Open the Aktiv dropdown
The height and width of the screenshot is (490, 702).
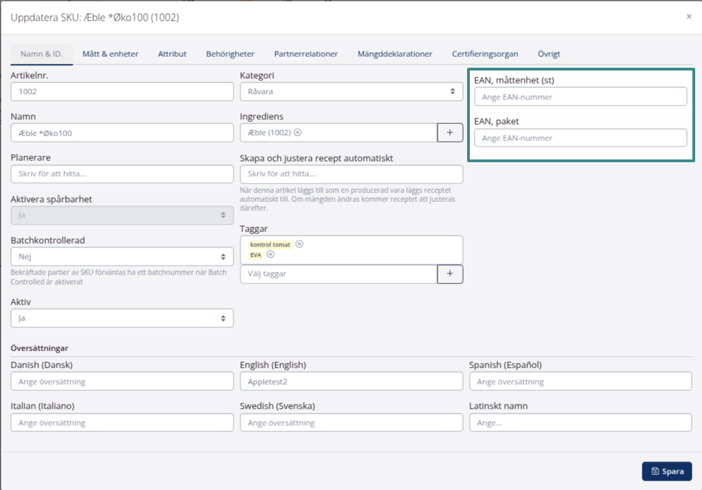(x=122, y=318)
